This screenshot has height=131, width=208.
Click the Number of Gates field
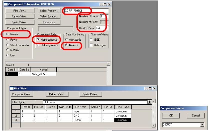104,16
